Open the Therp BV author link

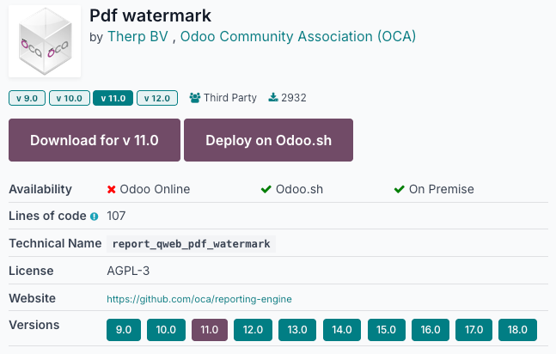click(x=137, y=37)
